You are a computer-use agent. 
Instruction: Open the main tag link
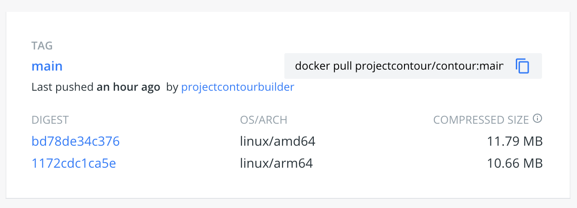click(x=47, y=66)
